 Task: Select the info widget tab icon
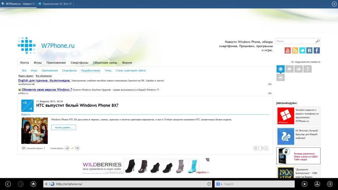[281, 69]
